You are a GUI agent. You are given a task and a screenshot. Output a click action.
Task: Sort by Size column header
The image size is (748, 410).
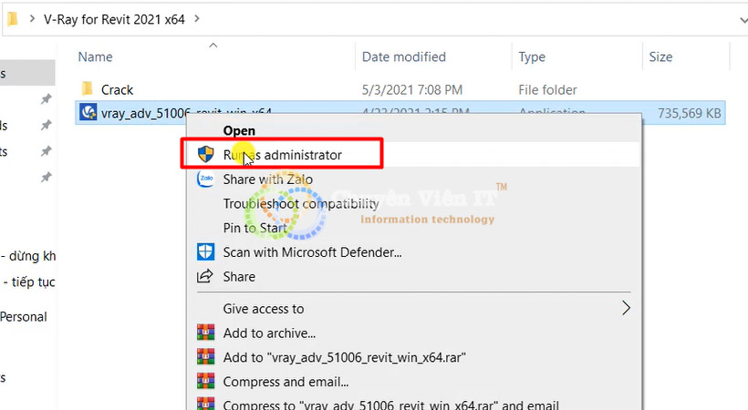[x=660, y=56]
